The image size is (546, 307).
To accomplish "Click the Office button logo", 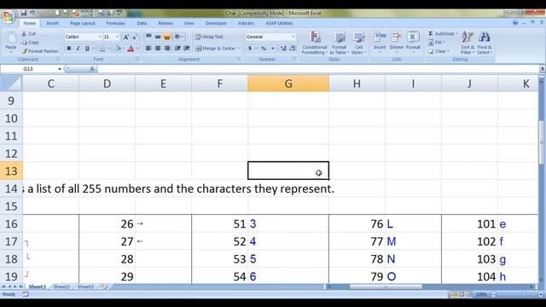I will (x=9, y=16).
